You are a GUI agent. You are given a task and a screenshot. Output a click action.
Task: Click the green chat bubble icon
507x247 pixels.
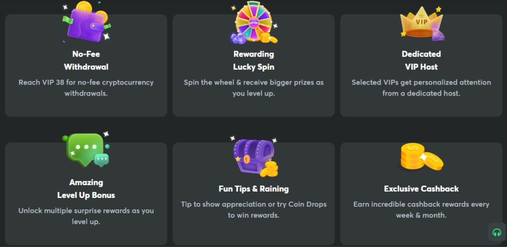(85, 148)
